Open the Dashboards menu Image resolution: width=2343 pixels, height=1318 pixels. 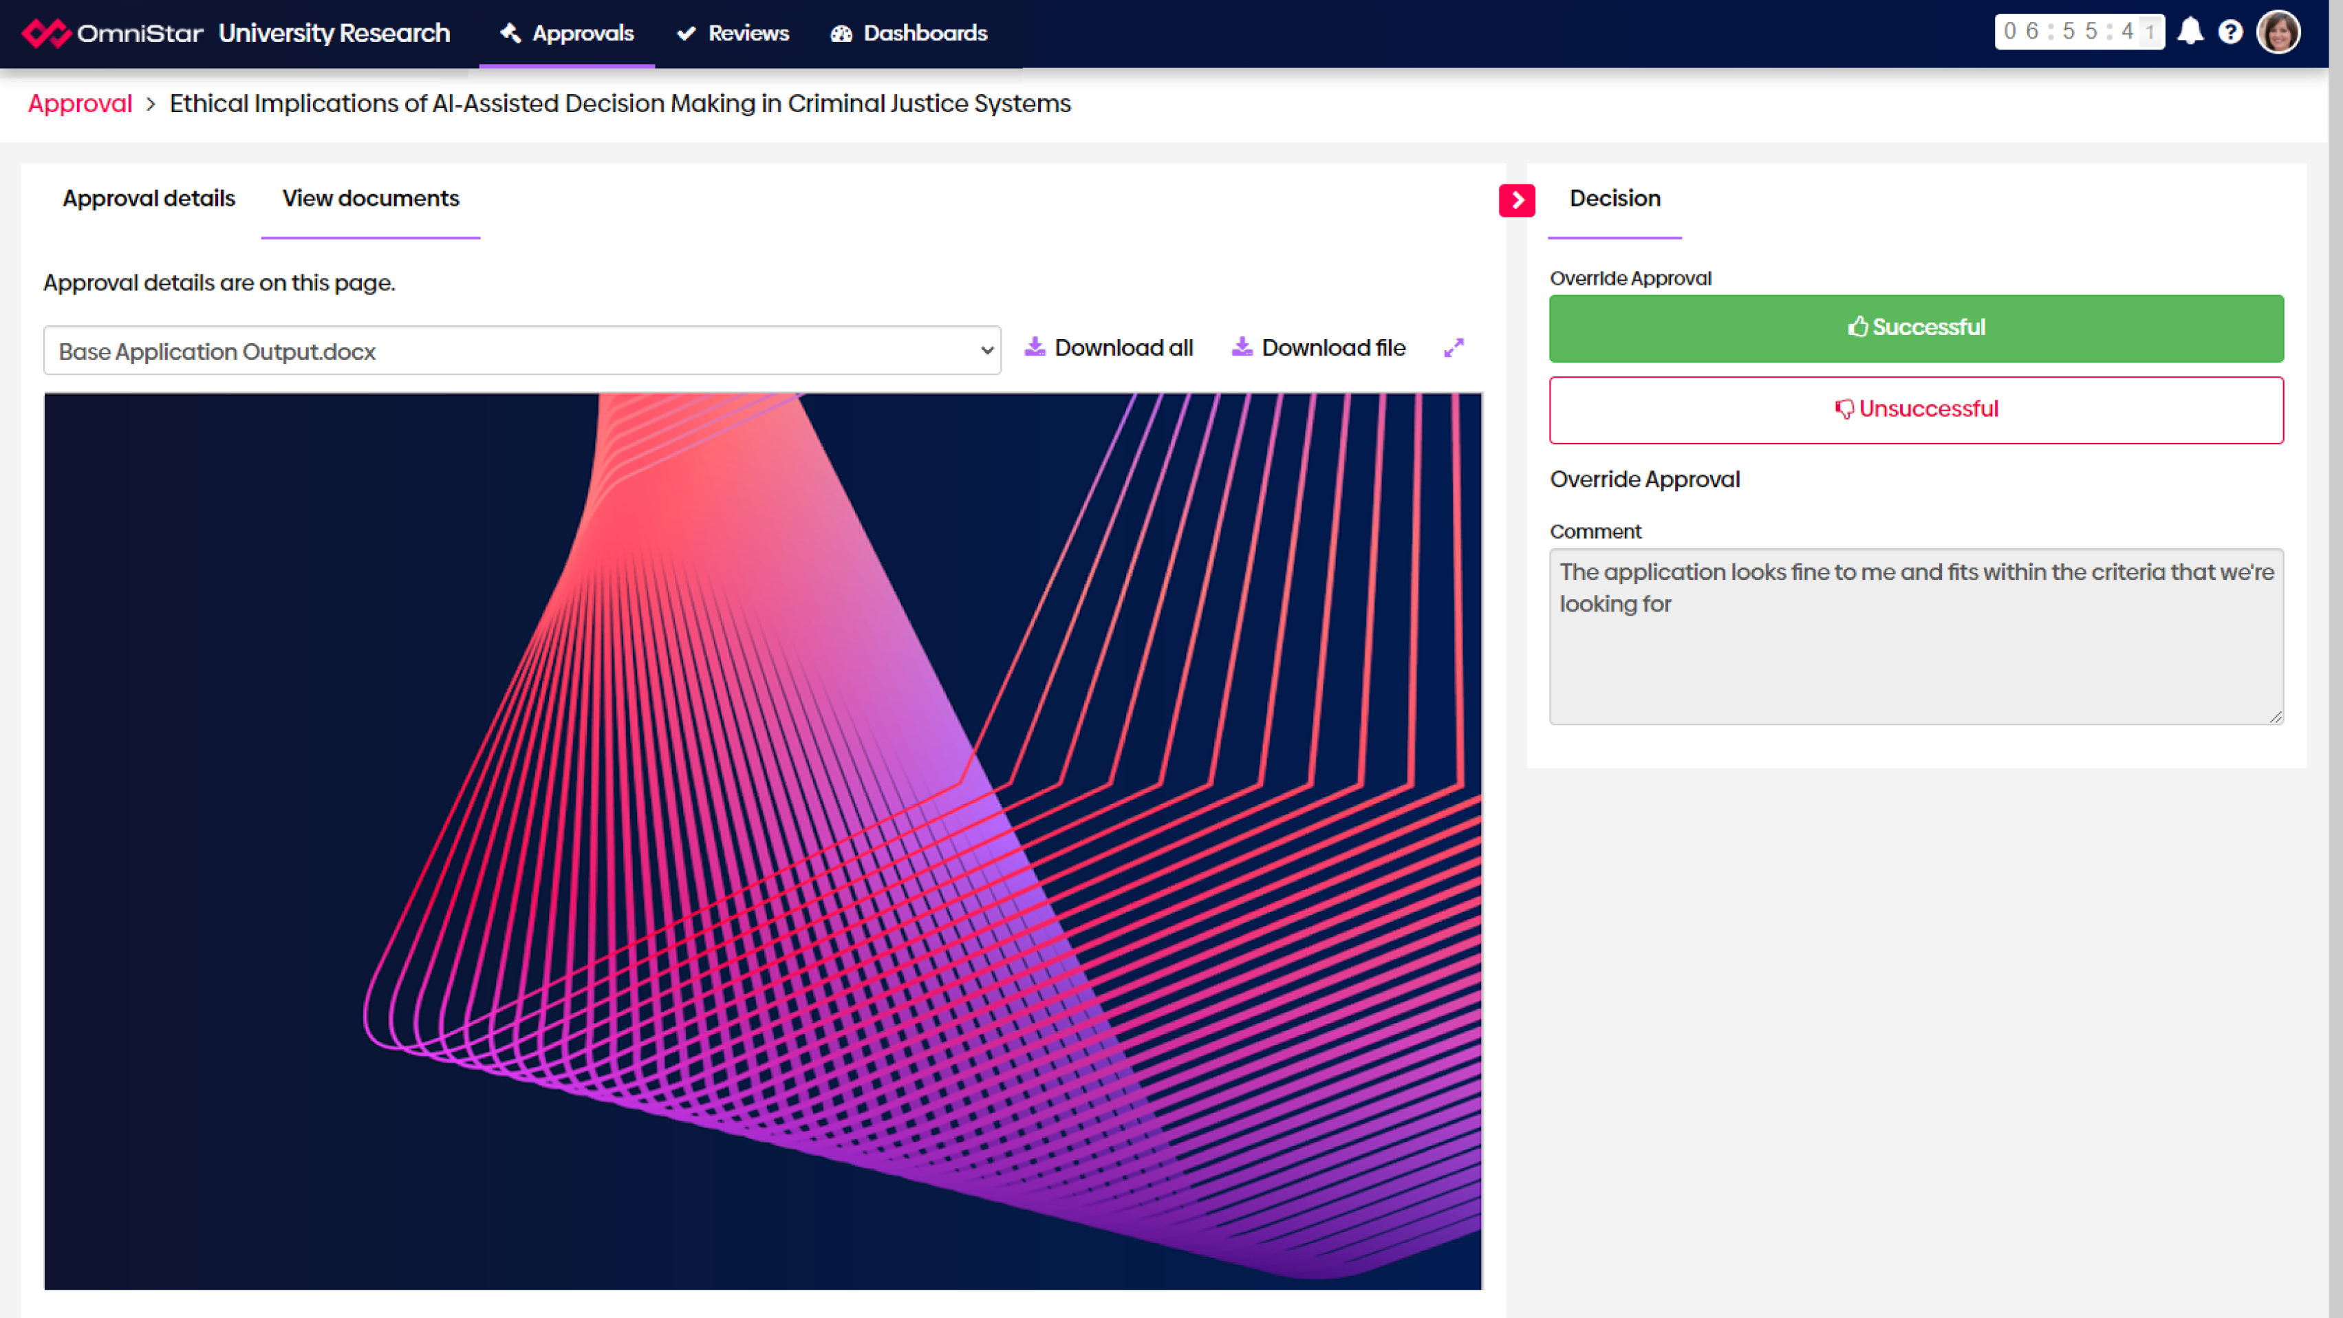click(x=909, y=33)
